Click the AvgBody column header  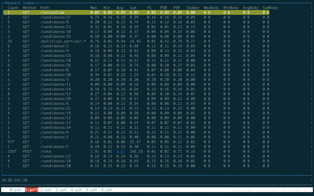(x=251, y=8)
